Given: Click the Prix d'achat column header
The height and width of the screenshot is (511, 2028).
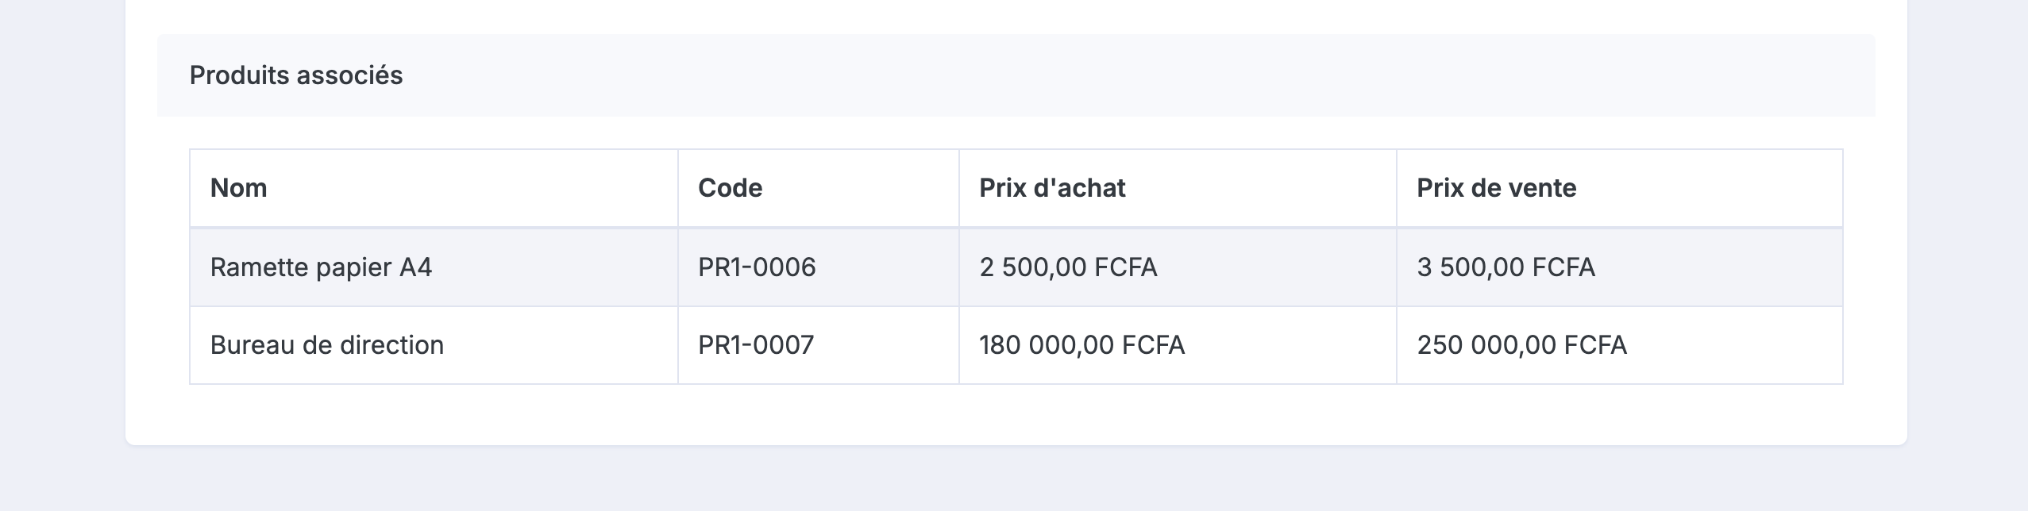Looking at the screenshot, I should pyautogui.click(x=1052, y=188).
